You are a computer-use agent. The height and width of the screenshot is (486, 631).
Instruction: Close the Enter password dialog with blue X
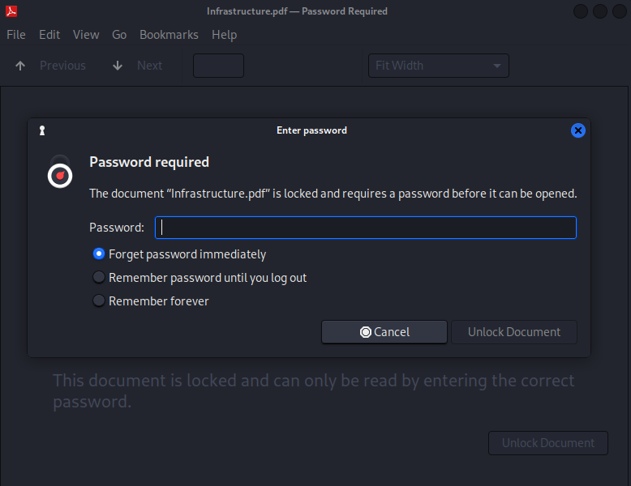(x=578, y=130)
